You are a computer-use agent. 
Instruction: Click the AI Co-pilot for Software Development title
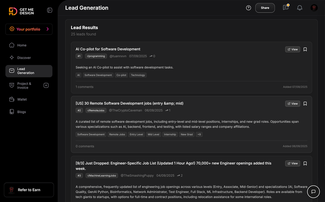click(108, 49)
